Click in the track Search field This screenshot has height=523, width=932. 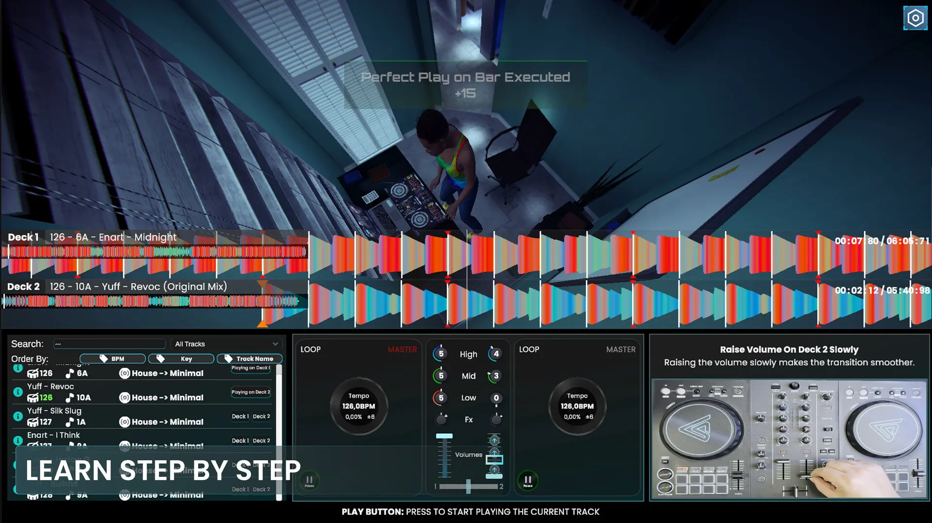click(109, 344)
